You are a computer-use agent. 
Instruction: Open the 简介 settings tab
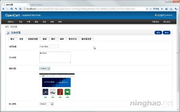pos(12,39)
